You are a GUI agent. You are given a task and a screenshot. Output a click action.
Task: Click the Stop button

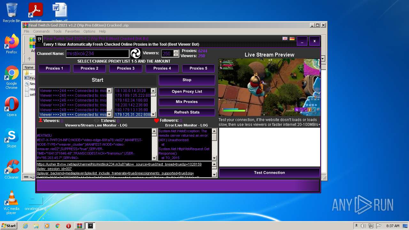tap(187, 80)
